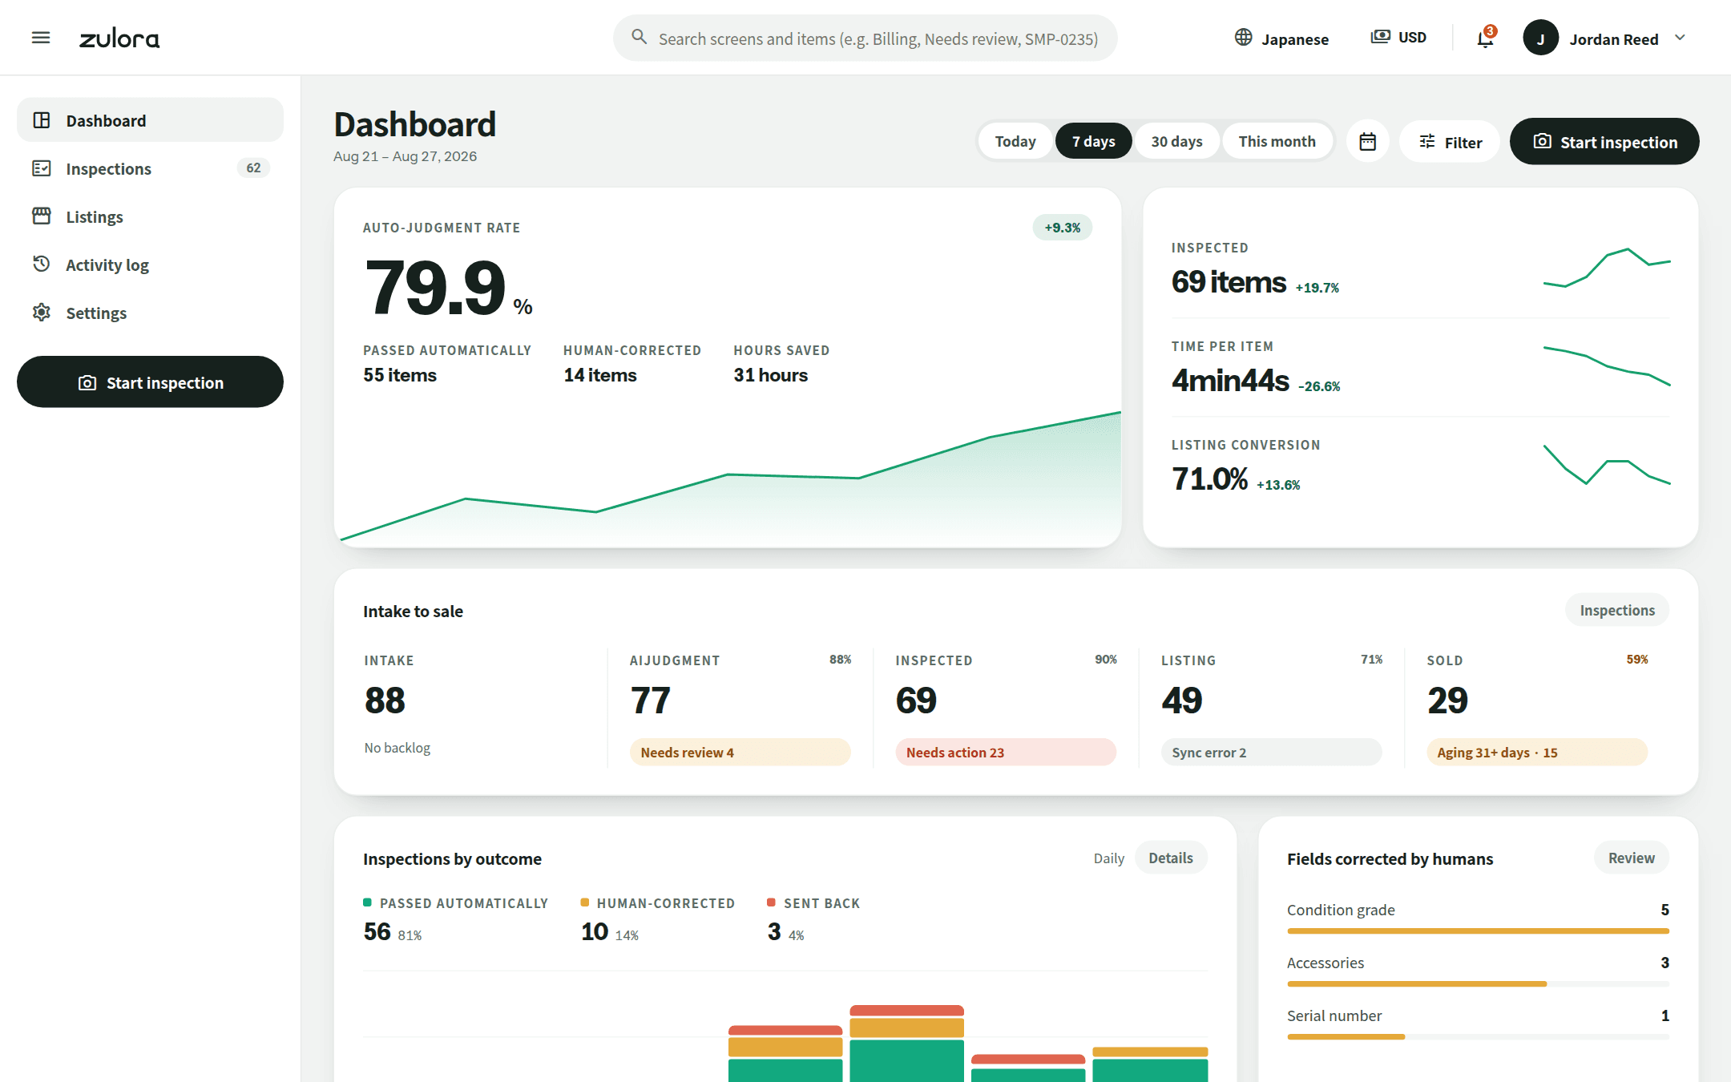Open Settings in the sidebar
Image resolution: width=1731 pixels, height=1082 pixels.
point(150,313)
